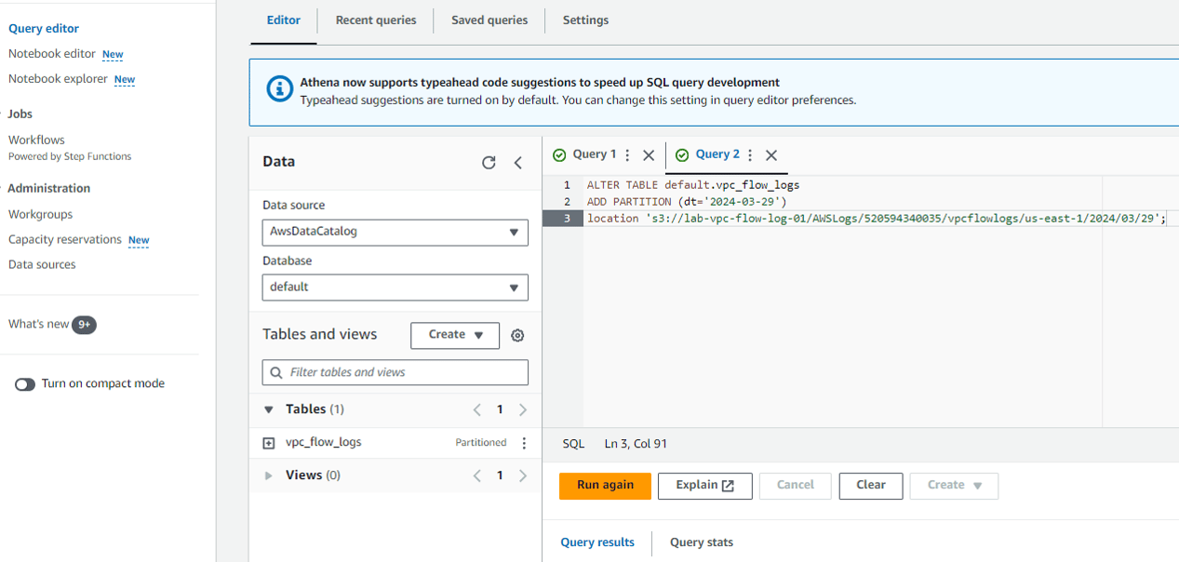Open the Saved queries tab
This screenshot has height=562, width=1179.
pos(489,20)
